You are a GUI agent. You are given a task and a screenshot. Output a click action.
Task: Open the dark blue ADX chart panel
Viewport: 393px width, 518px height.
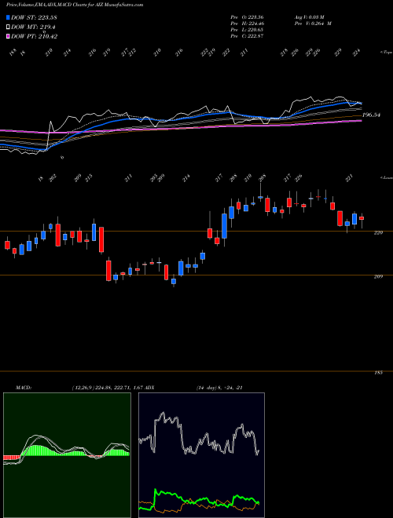coord(201,455)
